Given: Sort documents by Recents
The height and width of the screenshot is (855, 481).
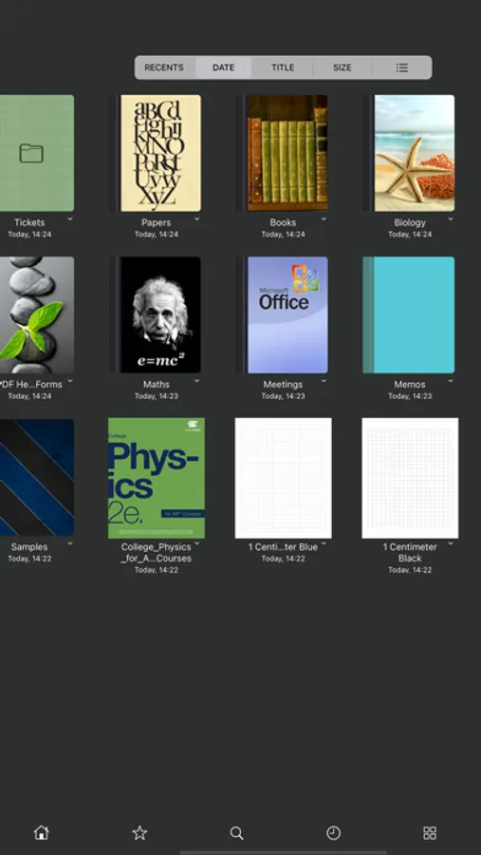Looking at the screenshot, I should point(164,67).
